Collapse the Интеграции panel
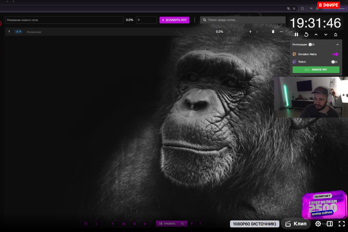Screen dimensions: 348x232 pyautogui.click(x=337, y=45)
